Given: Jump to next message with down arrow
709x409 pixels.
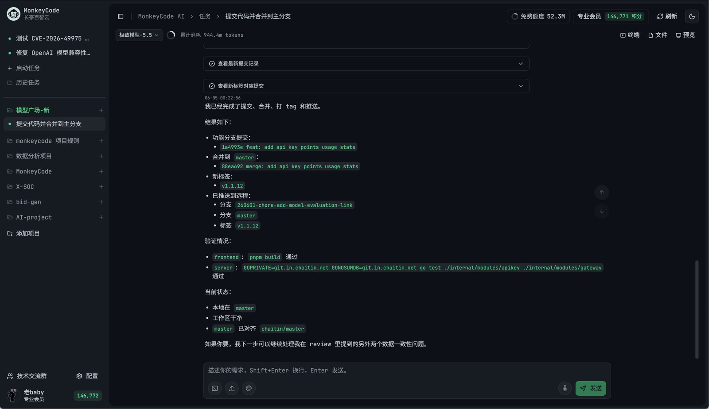Looking at the screenshot, I should pos(602,212).
